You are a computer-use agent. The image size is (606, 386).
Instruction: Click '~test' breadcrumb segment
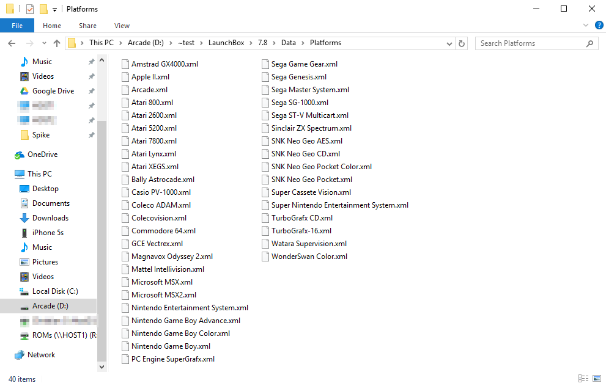(186, 43)
